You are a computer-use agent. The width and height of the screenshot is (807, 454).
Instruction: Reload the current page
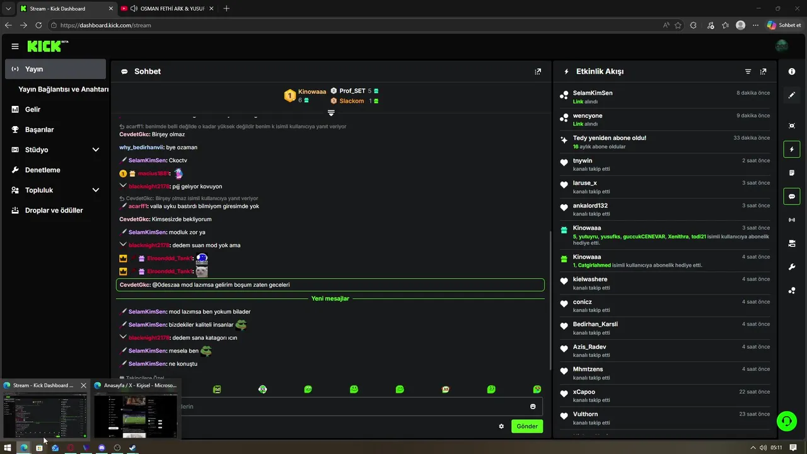point(38,25)
